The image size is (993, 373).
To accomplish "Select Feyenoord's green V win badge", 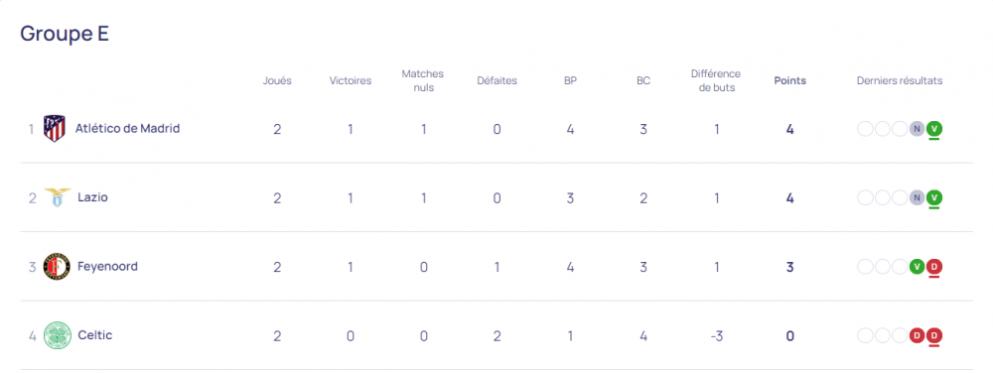I will coord(917,267).
